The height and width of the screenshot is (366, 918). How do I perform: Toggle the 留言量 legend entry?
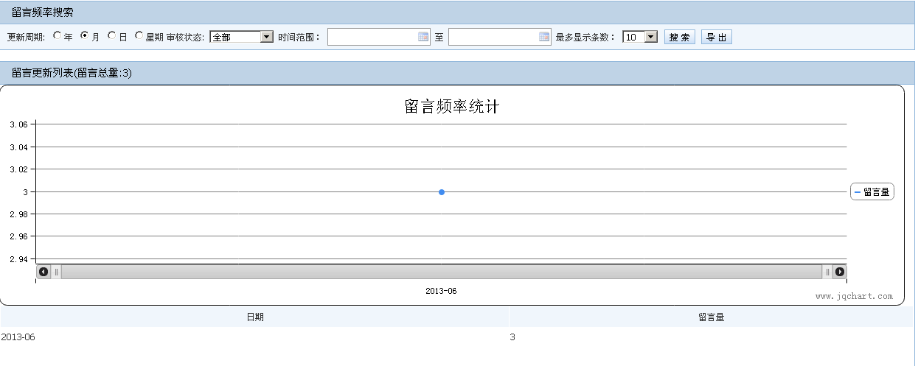click(872, 191)
